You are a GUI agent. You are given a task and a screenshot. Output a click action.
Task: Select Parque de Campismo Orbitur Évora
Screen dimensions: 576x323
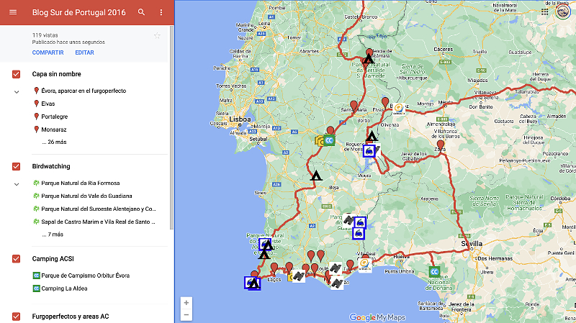(85, 276)
